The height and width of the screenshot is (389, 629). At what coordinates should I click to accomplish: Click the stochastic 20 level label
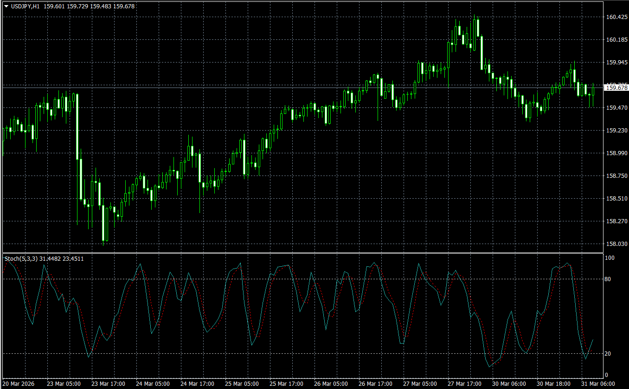point(610,354)
